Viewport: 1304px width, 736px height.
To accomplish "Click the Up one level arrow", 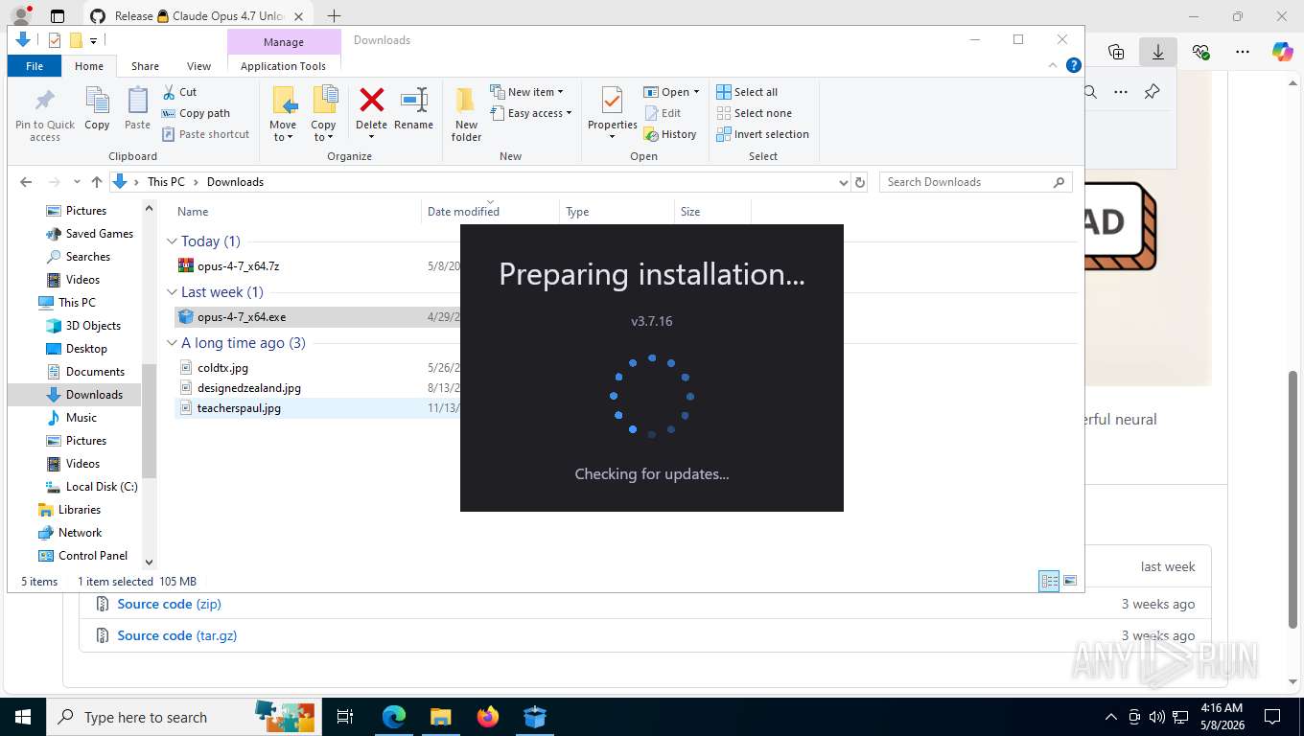I will point(96,182).
